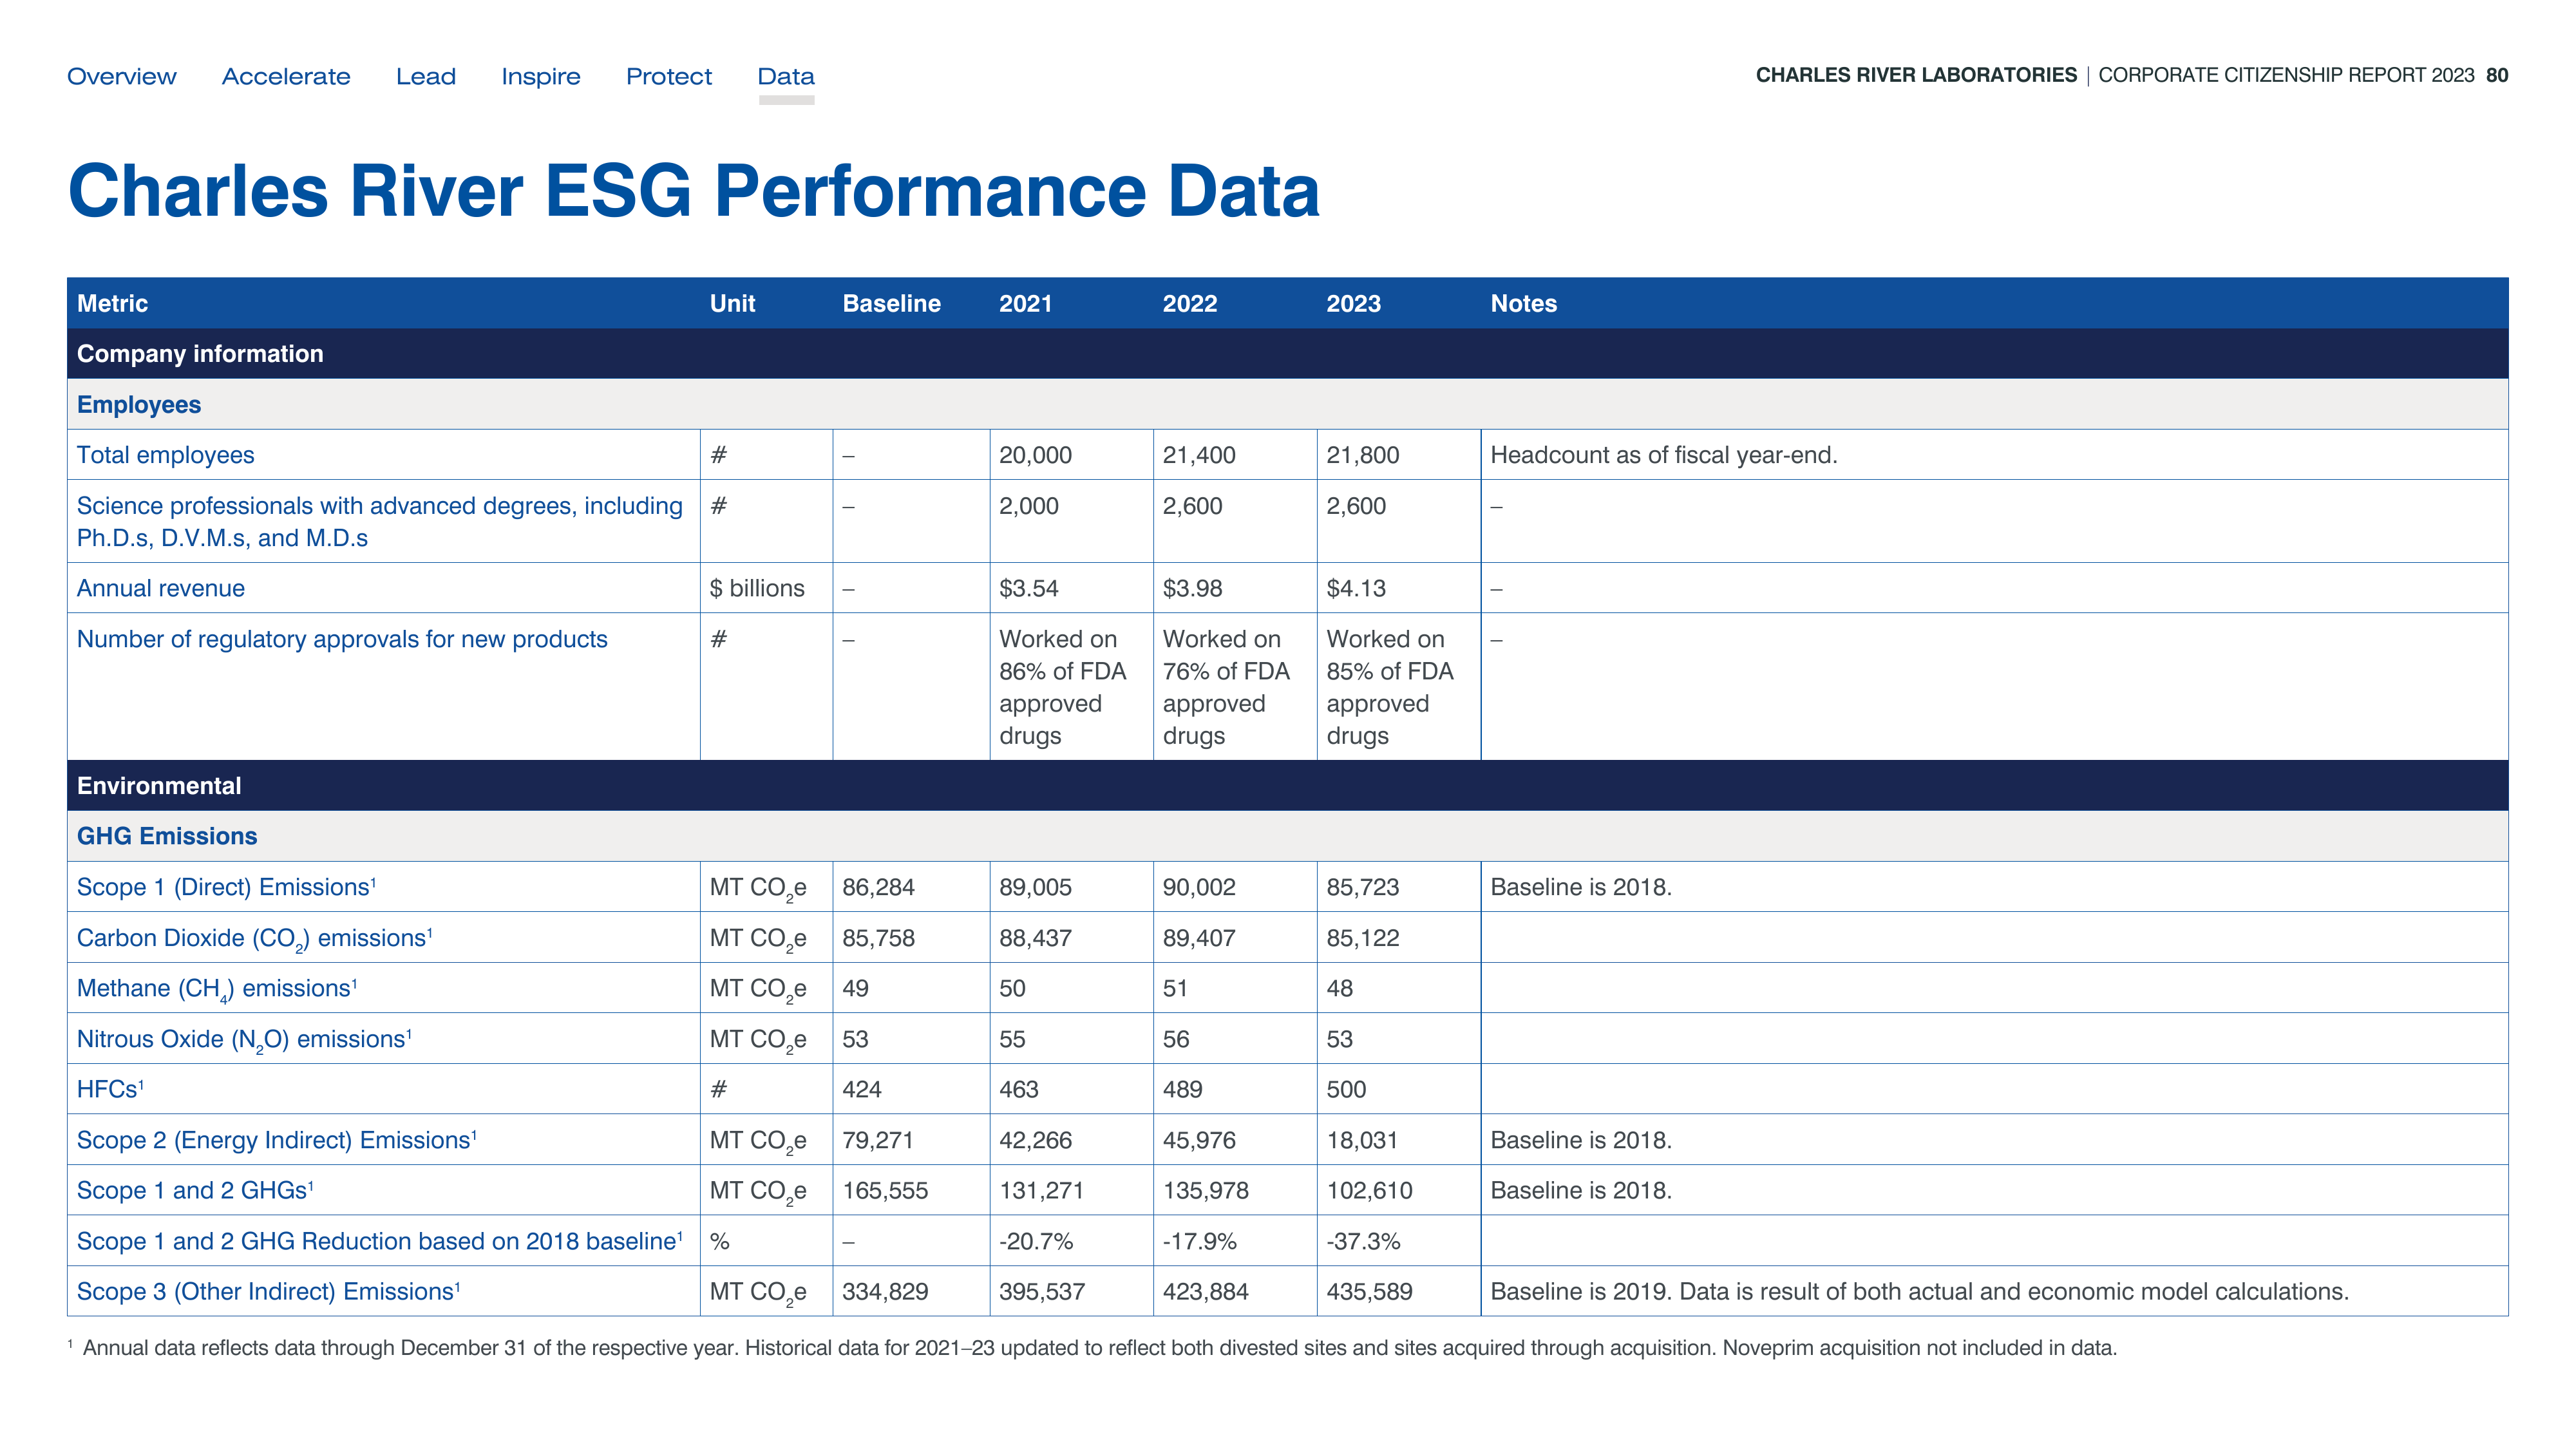Select Science professionals with advanced degrees metric

(380, 521)
